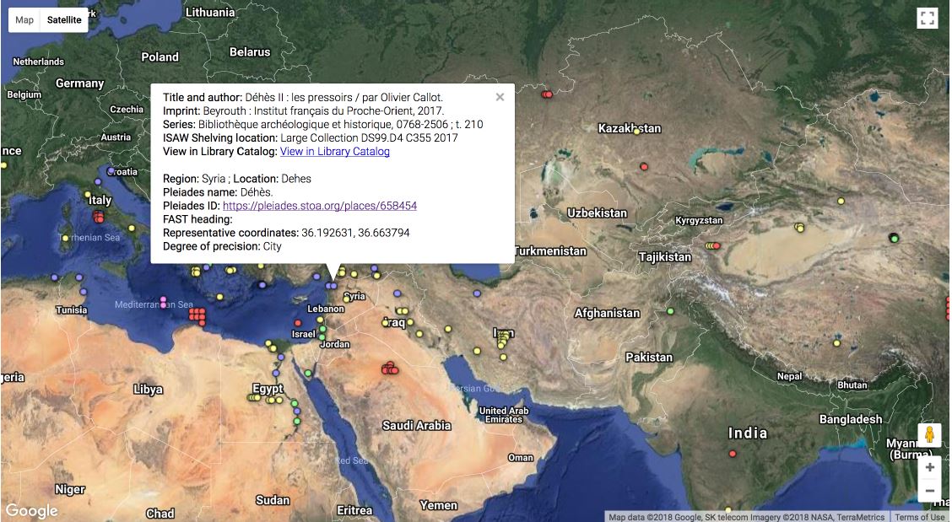The width and height of the screenshot is (952, 522).
Task: Toggle fullscreen map view
Action: (x=928, y=19)
